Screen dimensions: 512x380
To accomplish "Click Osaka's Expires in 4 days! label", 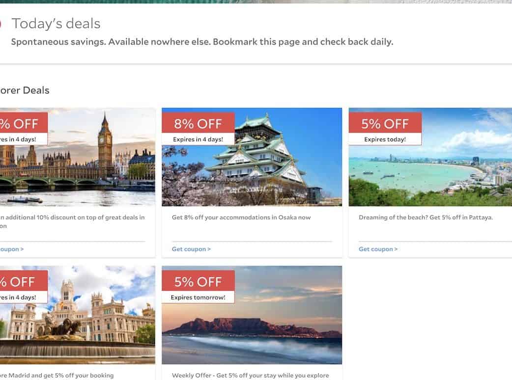I will click(198, 139).
